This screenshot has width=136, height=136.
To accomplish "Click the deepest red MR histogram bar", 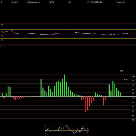I will (x=86, y=104).
